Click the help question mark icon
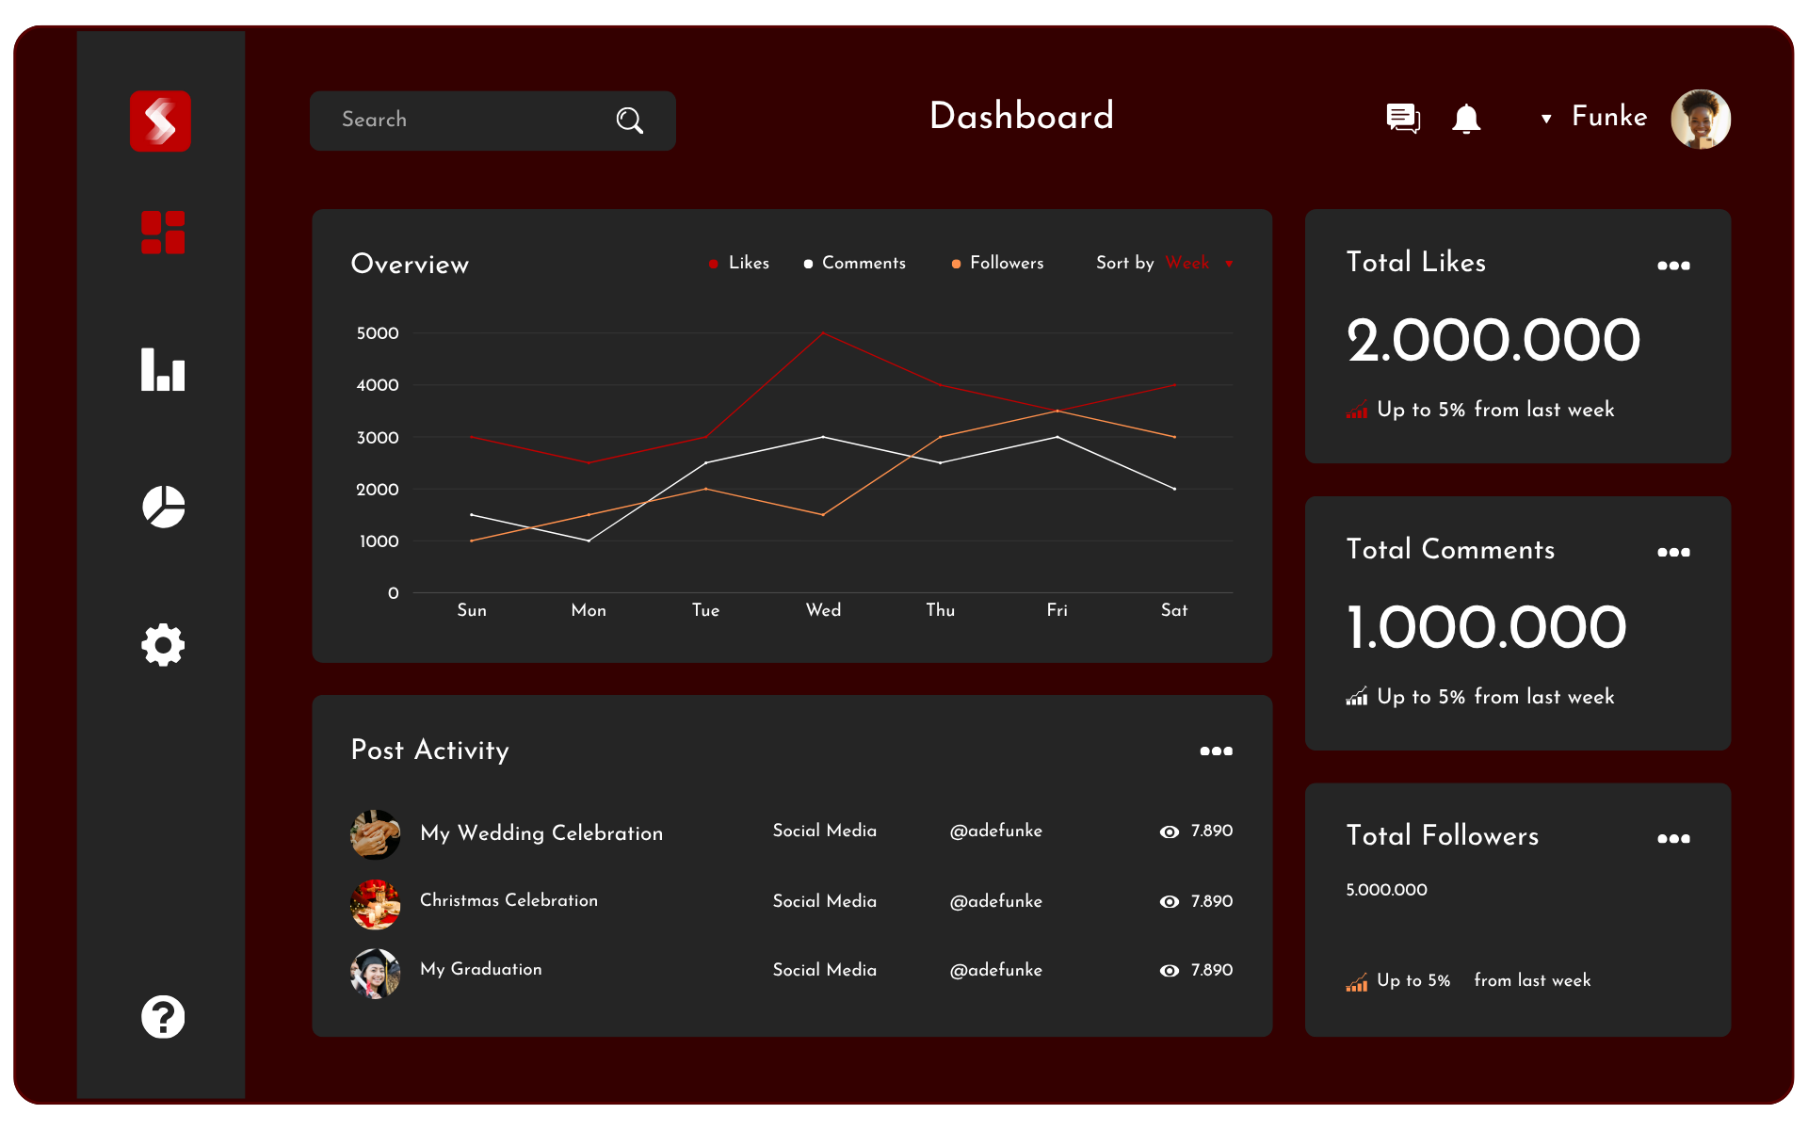The width and height of the screenshot is (1808, 1130). 162,1017
